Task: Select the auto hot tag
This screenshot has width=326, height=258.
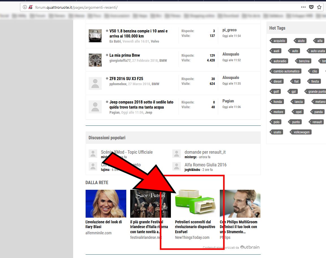Action: point(294,51)
